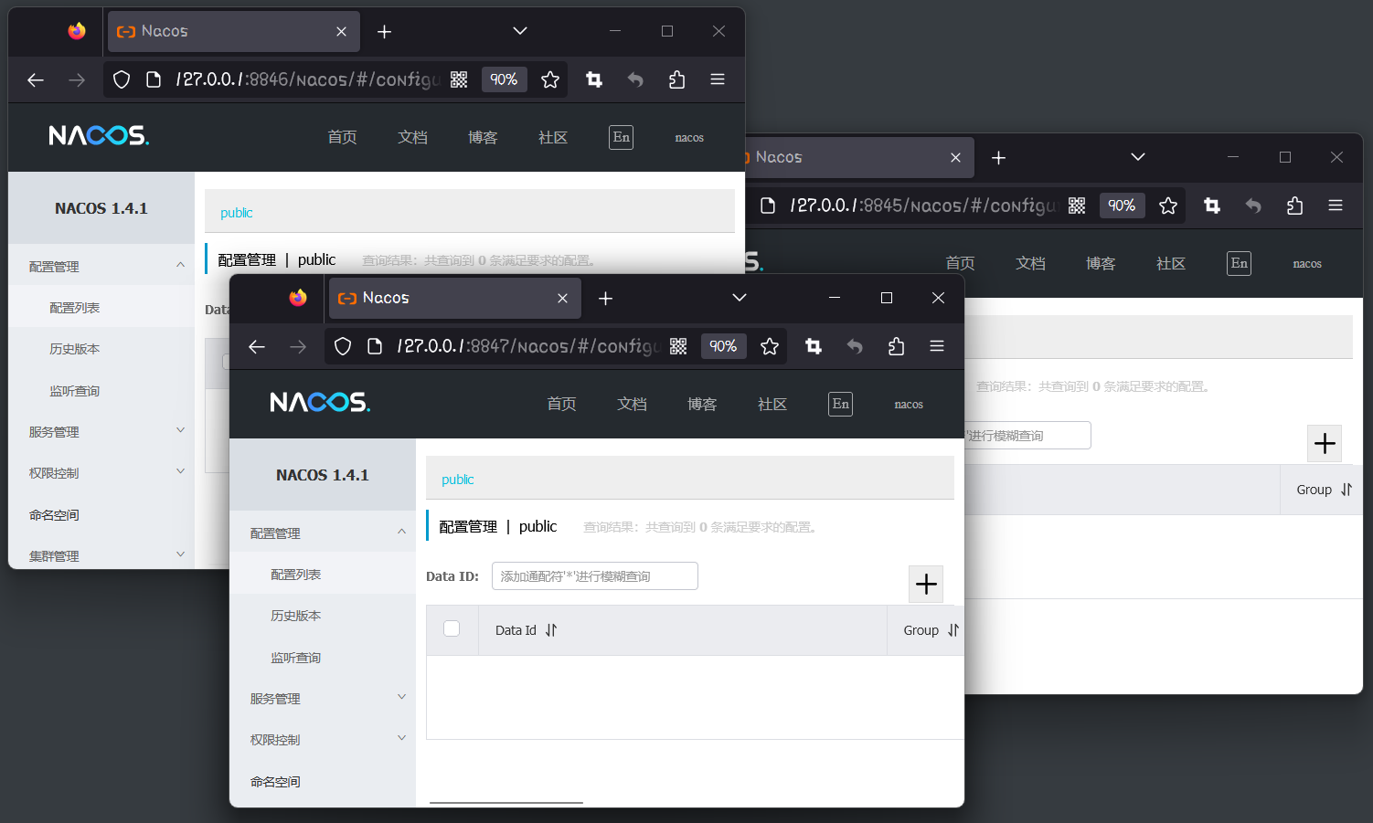Collapse 配置管理 in the 8847 sidebar
This screenshot has width=1373, height=823.
tap(401, 532)
